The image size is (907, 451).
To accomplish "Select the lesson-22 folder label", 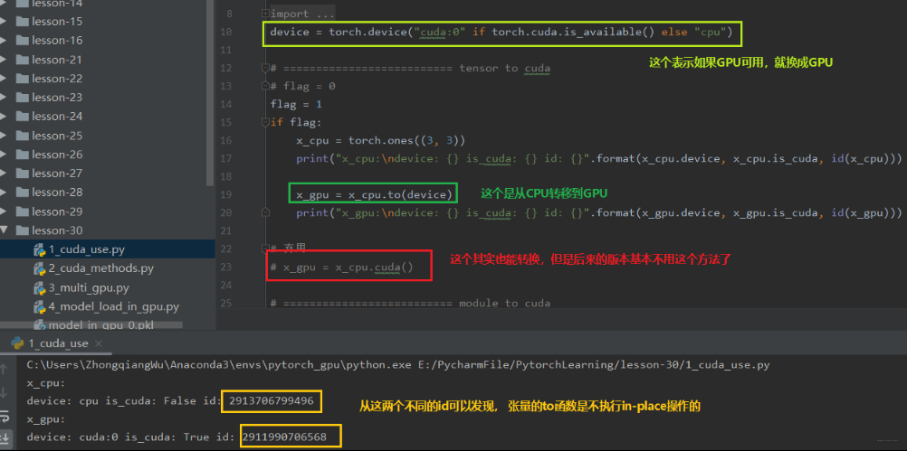I will point(57,79).
